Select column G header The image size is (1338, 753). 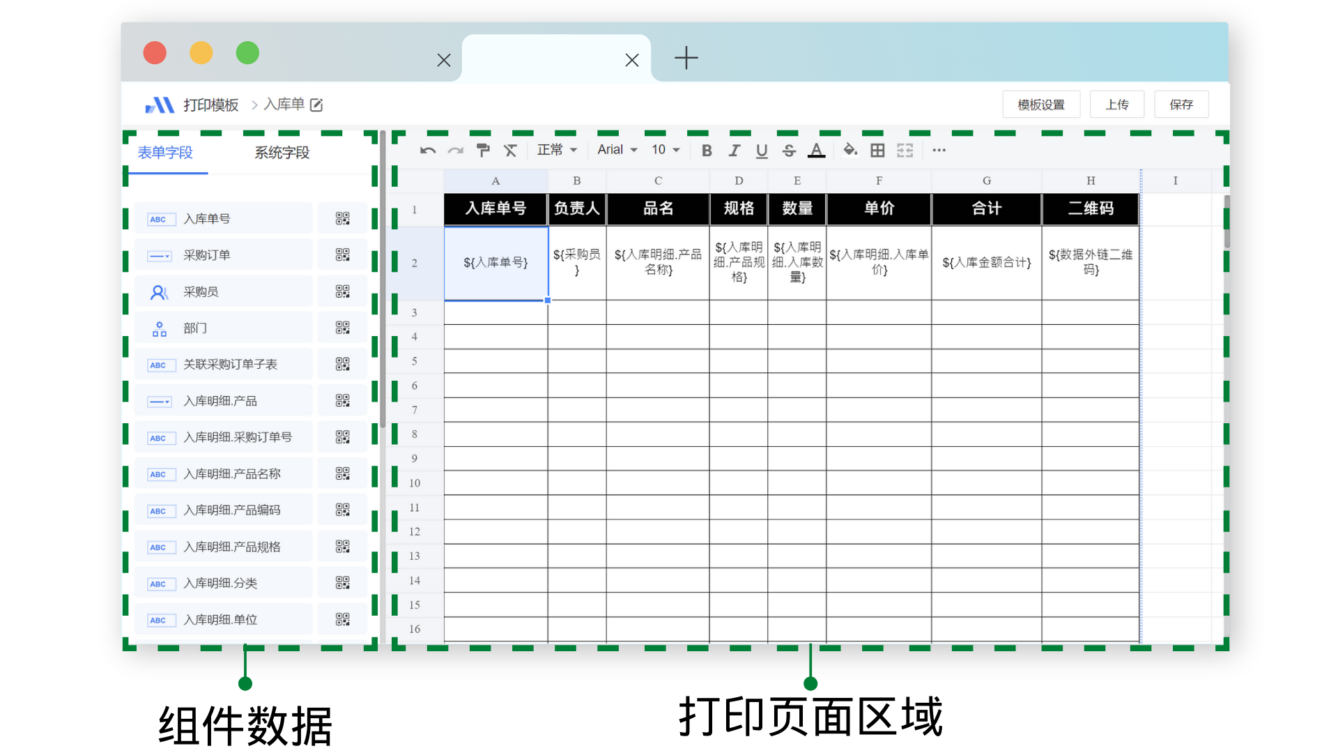pos(986,181)
